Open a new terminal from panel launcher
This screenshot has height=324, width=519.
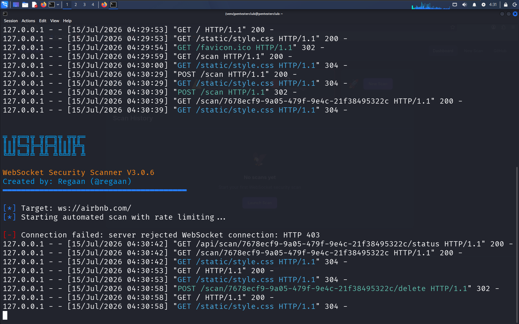click(x=52, y=4)
